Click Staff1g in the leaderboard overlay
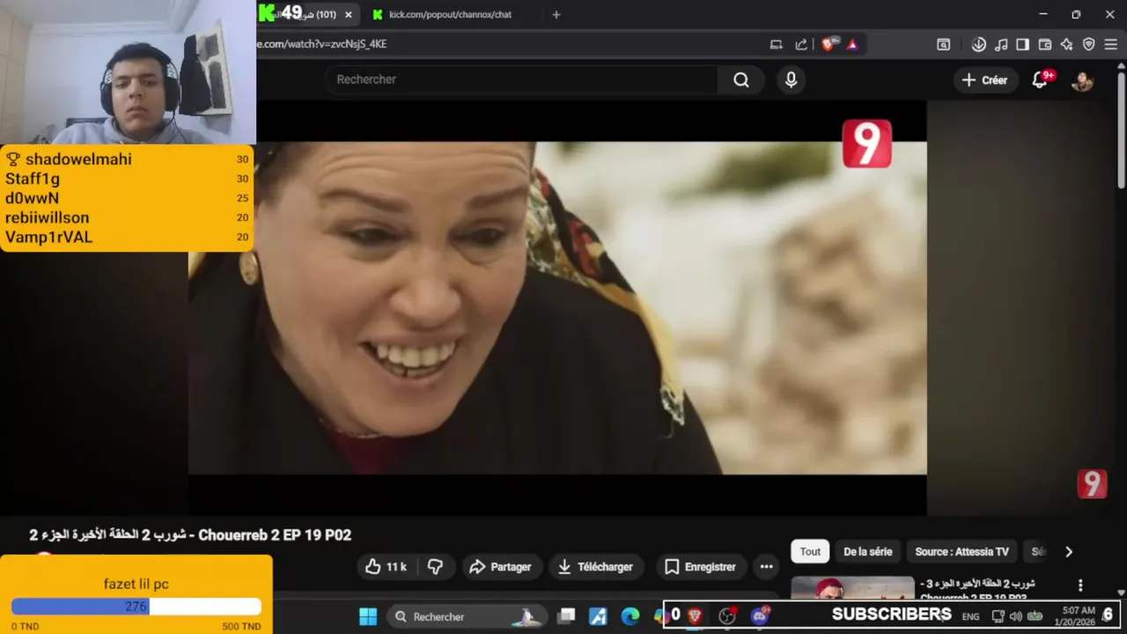The width and height of the screenshot is (1127, 634). [33, 179]
